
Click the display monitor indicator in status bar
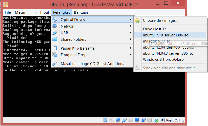pos(137,120)
